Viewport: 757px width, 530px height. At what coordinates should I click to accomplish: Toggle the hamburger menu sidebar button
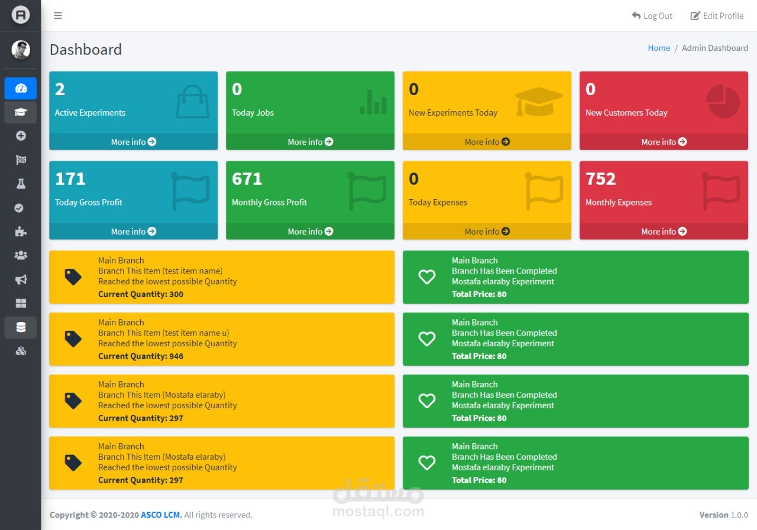pos(58,15)
